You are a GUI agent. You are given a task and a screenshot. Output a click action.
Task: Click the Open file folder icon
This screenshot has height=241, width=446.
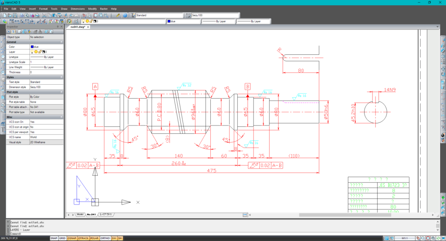click(9, 15)
